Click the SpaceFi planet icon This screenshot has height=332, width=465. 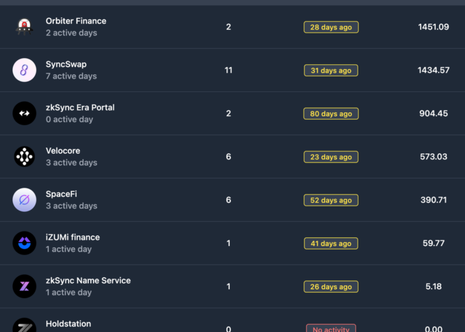pyautogui.click(x=25, y=200)
